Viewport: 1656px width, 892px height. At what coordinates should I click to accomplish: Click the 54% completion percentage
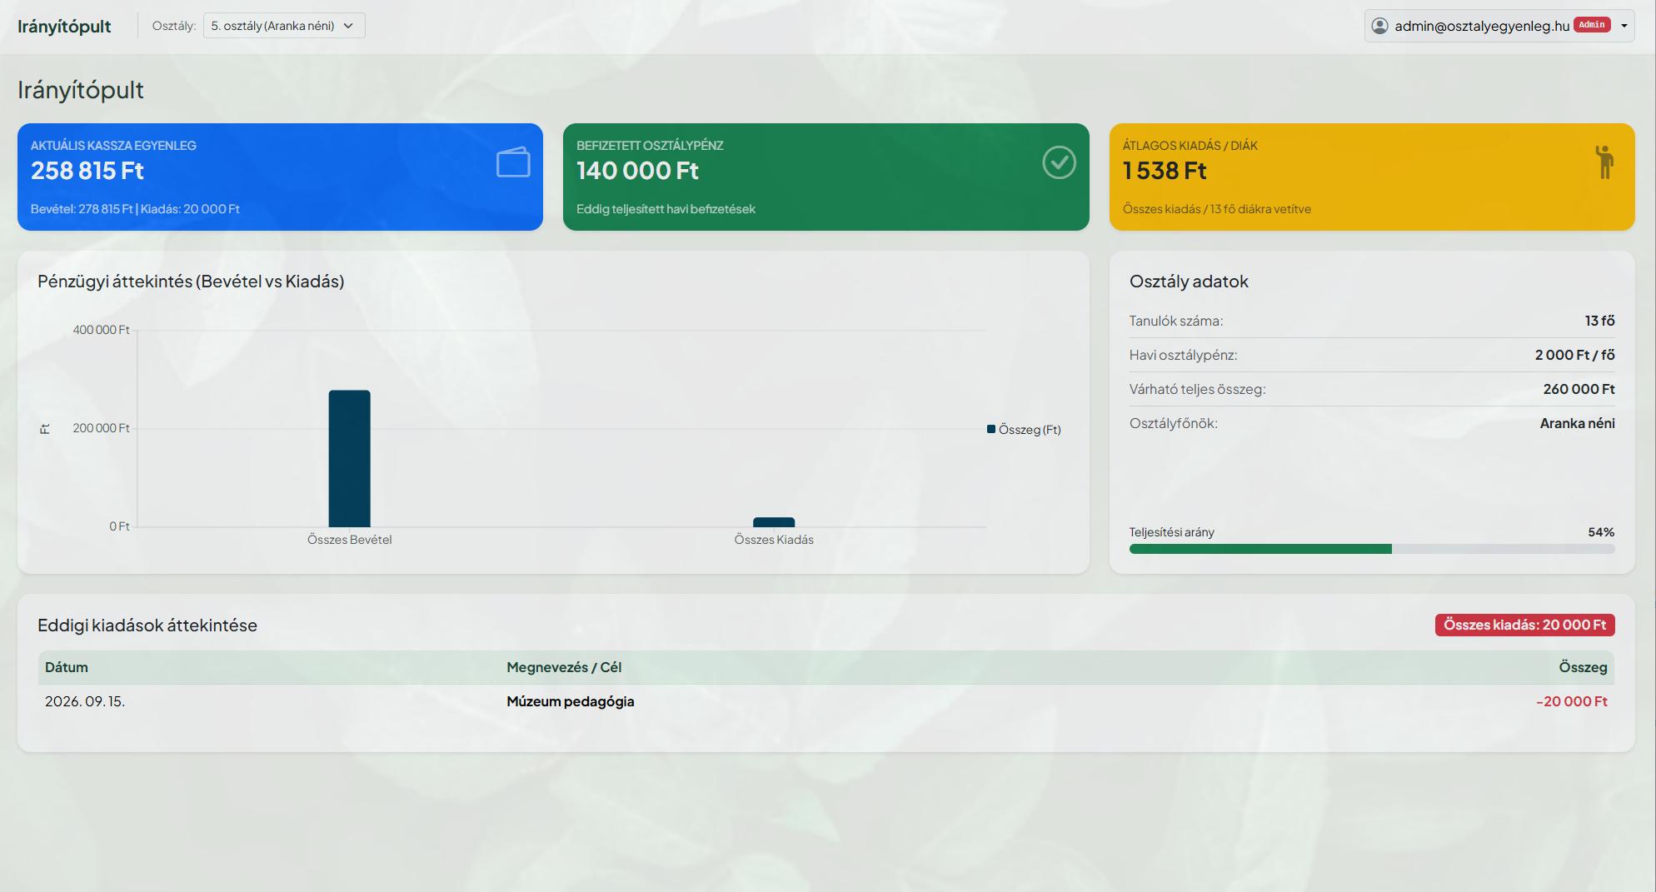tap(1601, 532)
